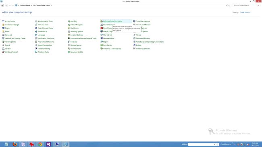Open the Language settings link
The image size is (262, 147).
click(41, 35)
